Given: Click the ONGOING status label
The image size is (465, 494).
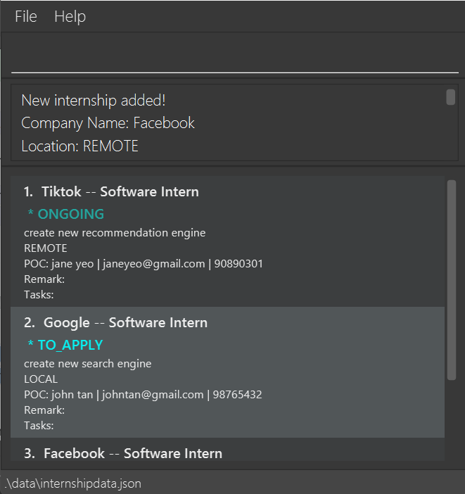Looking at the screenshot, I should coord(66,214).
